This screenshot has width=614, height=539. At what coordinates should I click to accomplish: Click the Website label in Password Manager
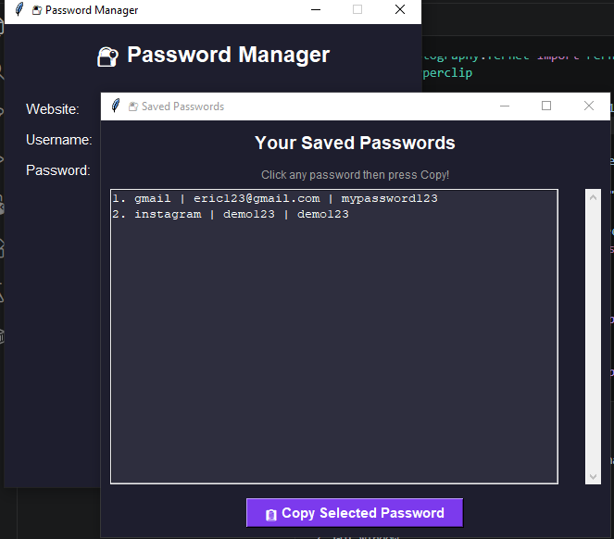53,109
